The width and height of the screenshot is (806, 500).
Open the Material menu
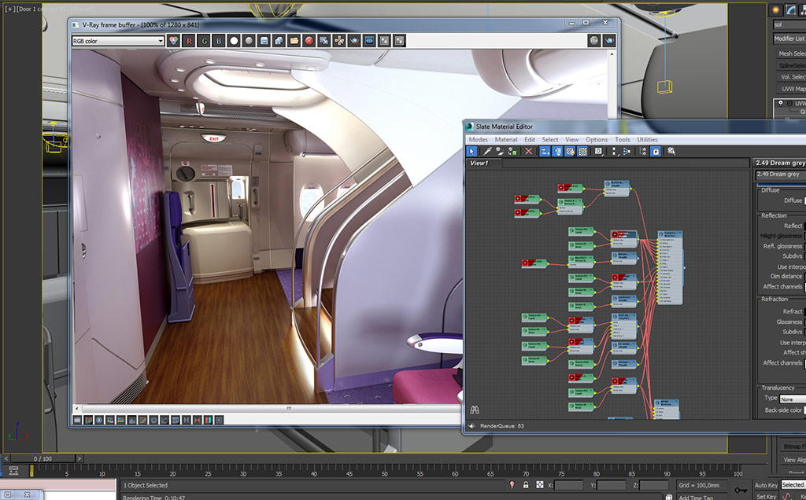[x=506, y=140]
